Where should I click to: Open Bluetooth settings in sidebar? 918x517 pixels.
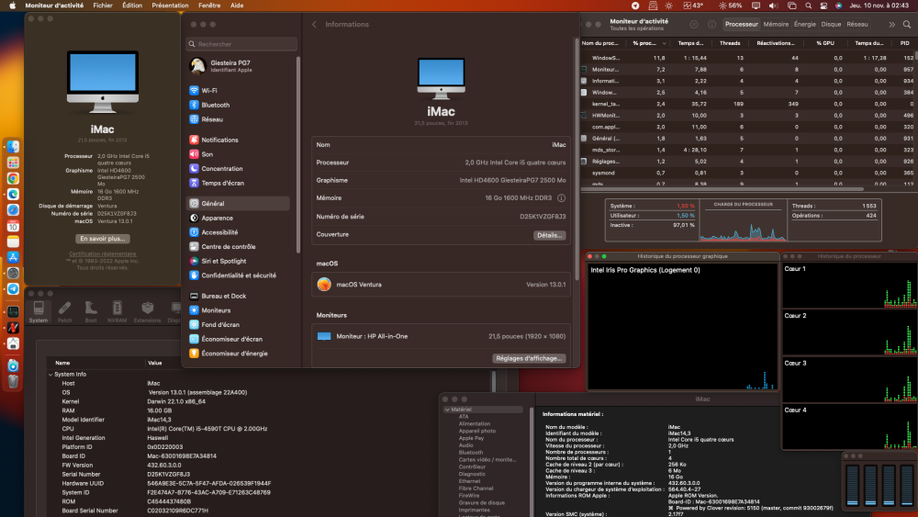[240, 105]
